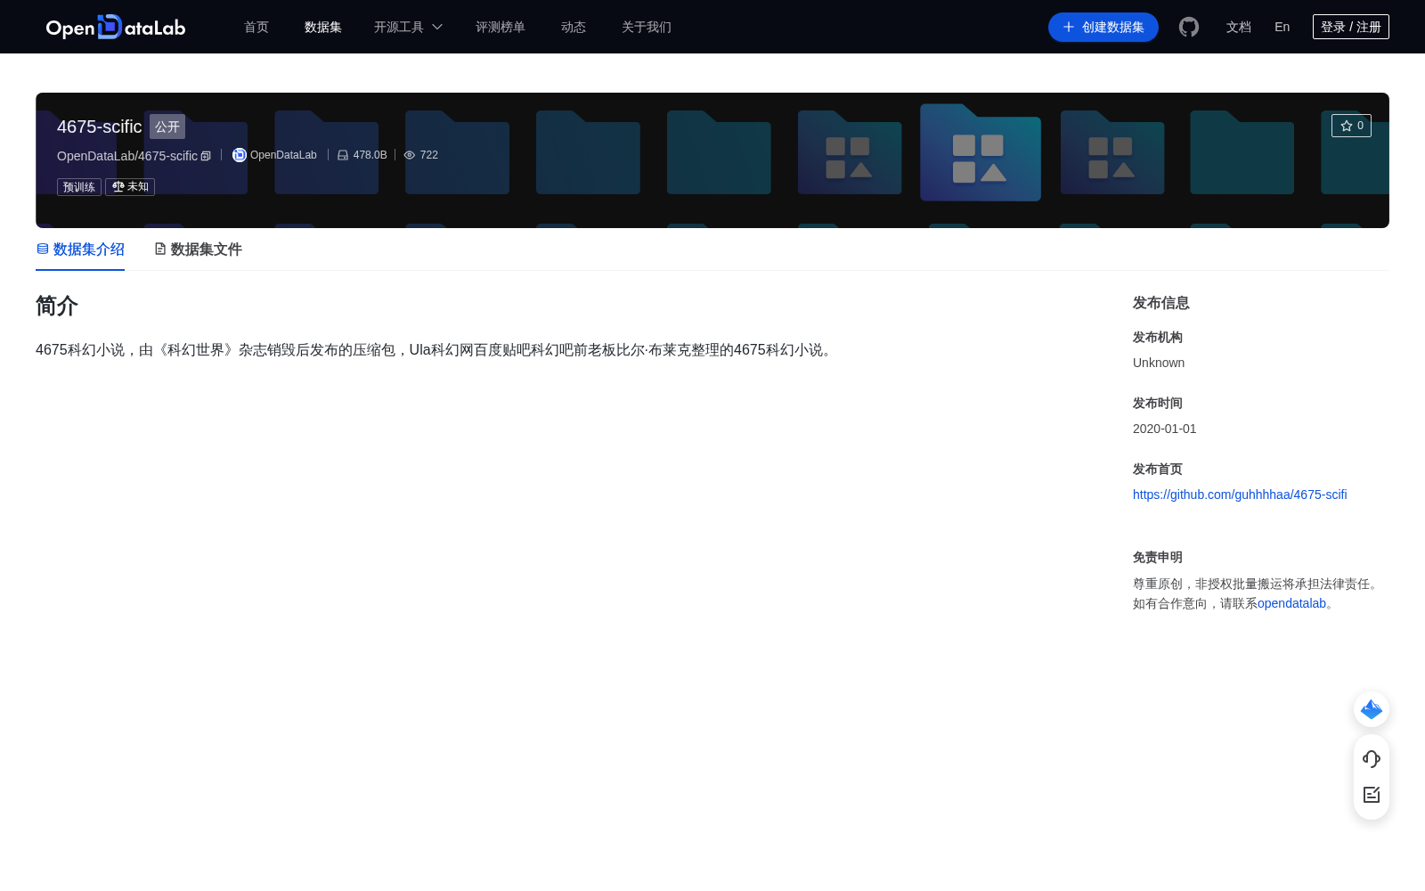Click the 免责申明 heading
The image size is (1425, 891).
(x=1158, y=557)
